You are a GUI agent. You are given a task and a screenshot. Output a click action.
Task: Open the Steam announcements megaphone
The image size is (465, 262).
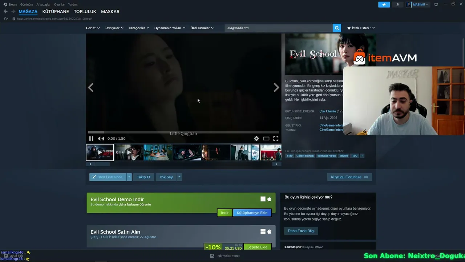point(384,4)
